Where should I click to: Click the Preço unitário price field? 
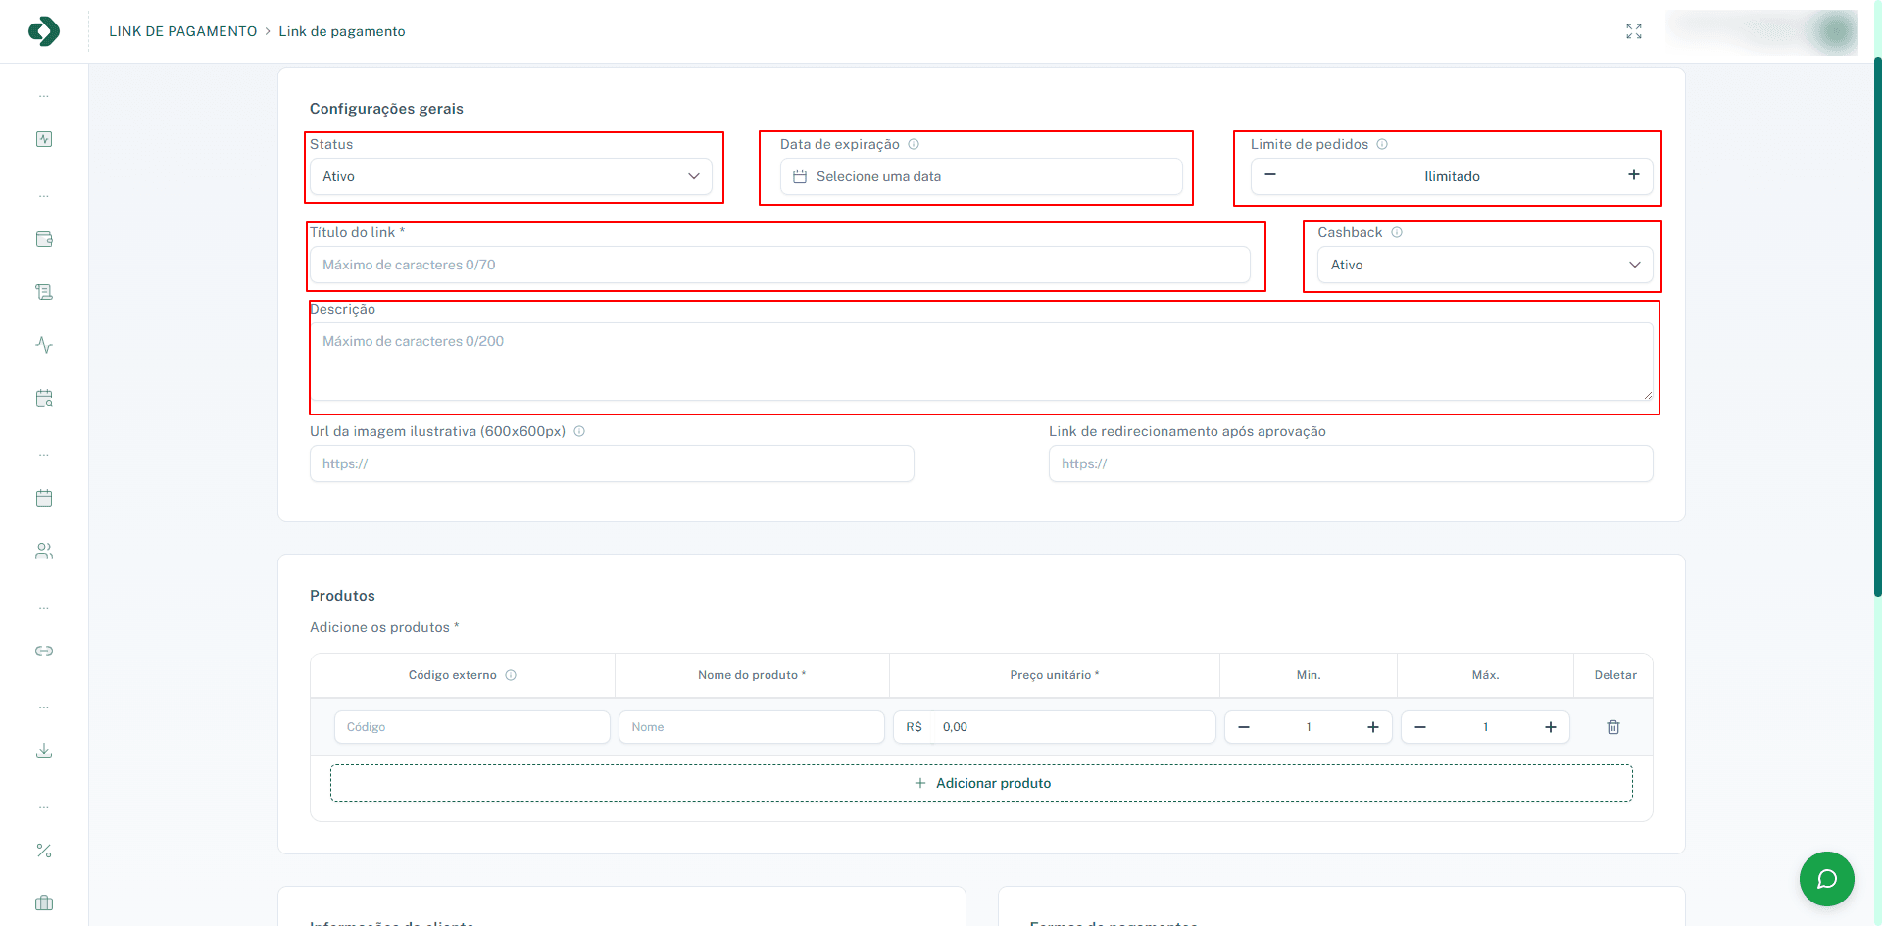pyautogui.click(x=1073, y=727)
